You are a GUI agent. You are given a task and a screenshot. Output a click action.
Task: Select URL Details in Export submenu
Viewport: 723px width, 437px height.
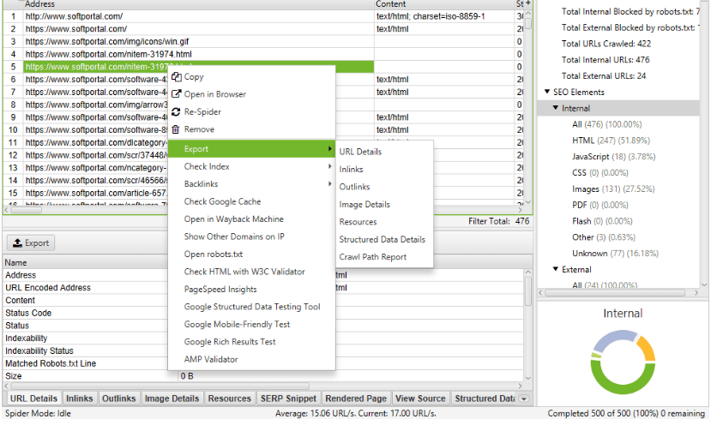click(x=360, y=152)
